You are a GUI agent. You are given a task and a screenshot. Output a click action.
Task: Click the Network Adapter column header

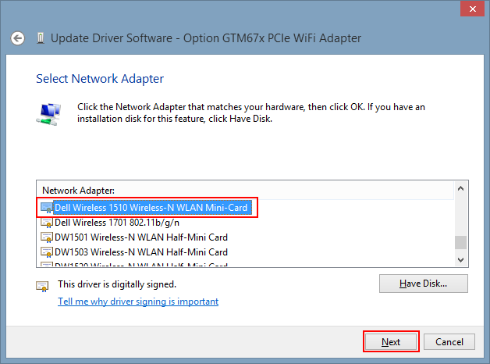[x=245, y=190]
